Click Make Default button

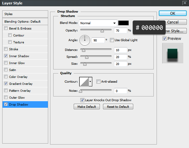[87, 107]
